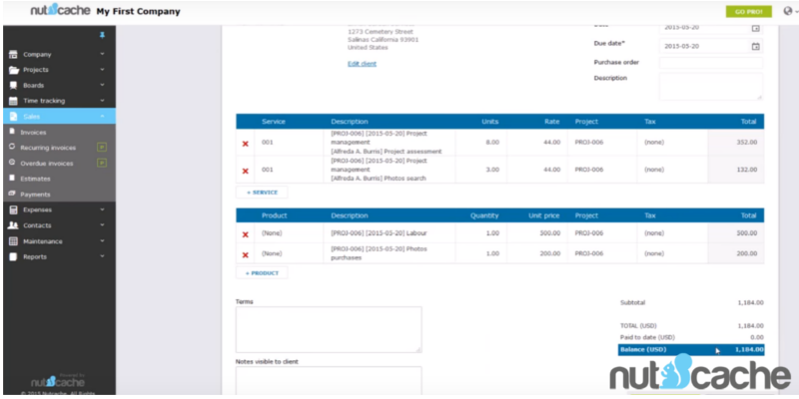Add a new service line with + SERVICE
This screenshot has width=799, height=399.
[262, 192]
